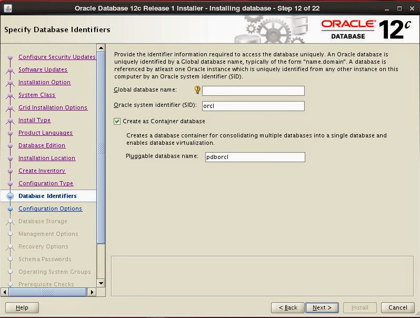Click the Java installer icon in title bar
Image resolution: width=420 pixels, height=318 pixels.
[x=8, y=8]
